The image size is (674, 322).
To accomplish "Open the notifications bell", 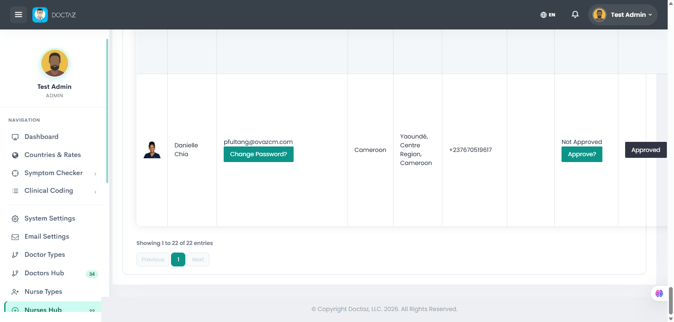I will pos(575,15).
